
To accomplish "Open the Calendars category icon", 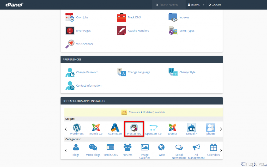I will tap(213, 147).
